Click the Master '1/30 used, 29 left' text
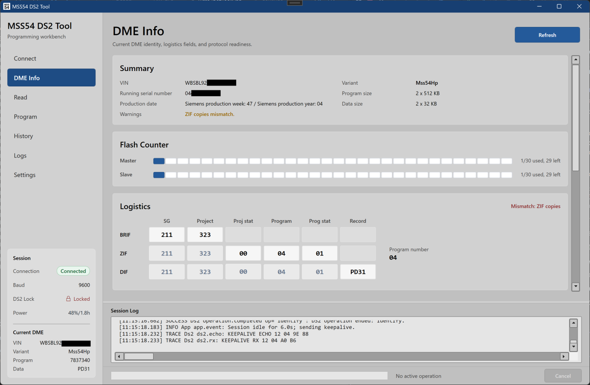 [x=540, y=161]
